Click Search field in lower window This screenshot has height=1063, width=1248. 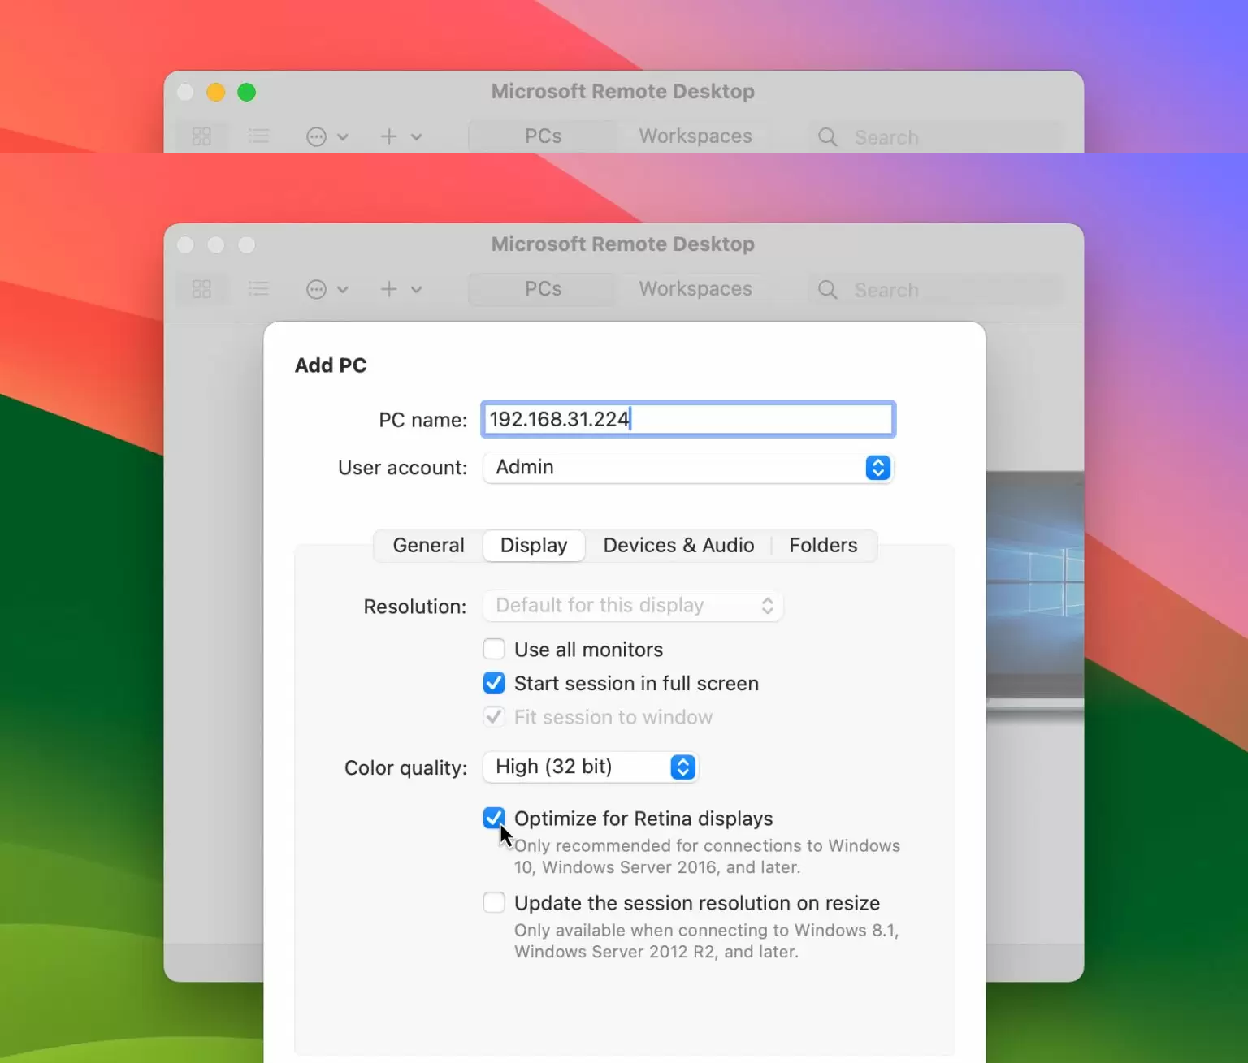[x=936, y=290]
